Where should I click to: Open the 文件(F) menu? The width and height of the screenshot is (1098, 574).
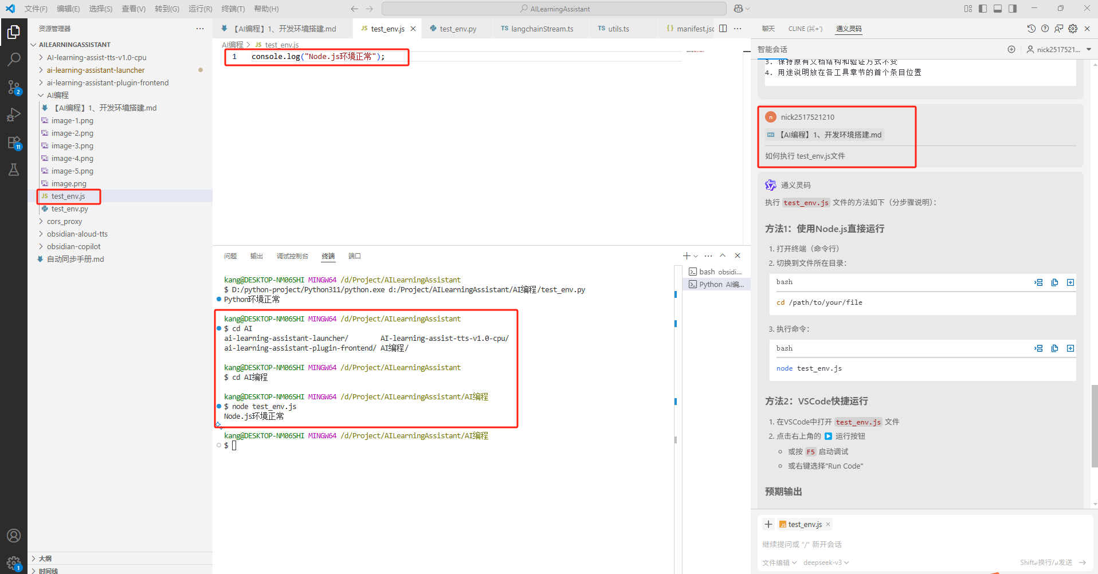coord(36,9)
